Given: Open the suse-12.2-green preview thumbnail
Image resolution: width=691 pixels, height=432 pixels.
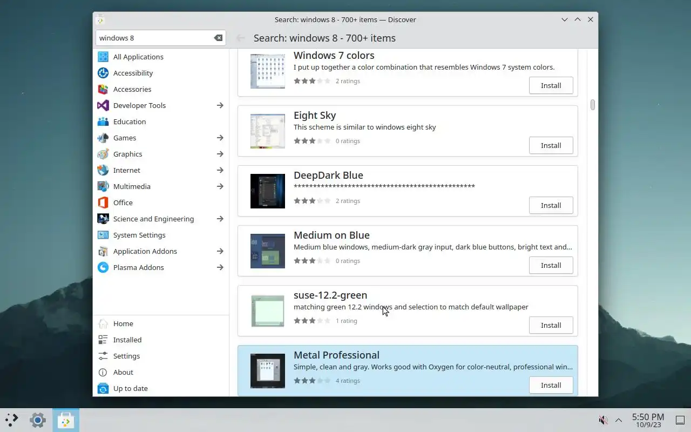Looking at the screenshot, I should click(x=268, y=311).
